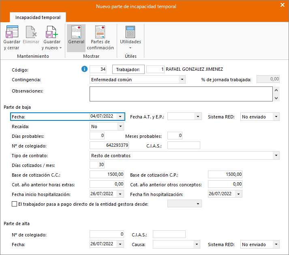
Task: Open the Tipo de contrato dropdown
Action: click(276, 155)
